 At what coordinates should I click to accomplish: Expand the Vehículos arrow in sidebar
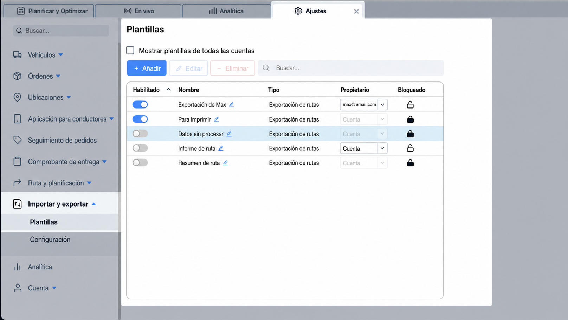coord(60,55)
